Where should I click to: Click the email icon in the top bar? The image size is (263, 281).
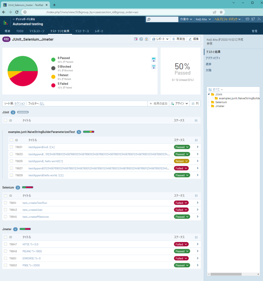tap(247, 19)
